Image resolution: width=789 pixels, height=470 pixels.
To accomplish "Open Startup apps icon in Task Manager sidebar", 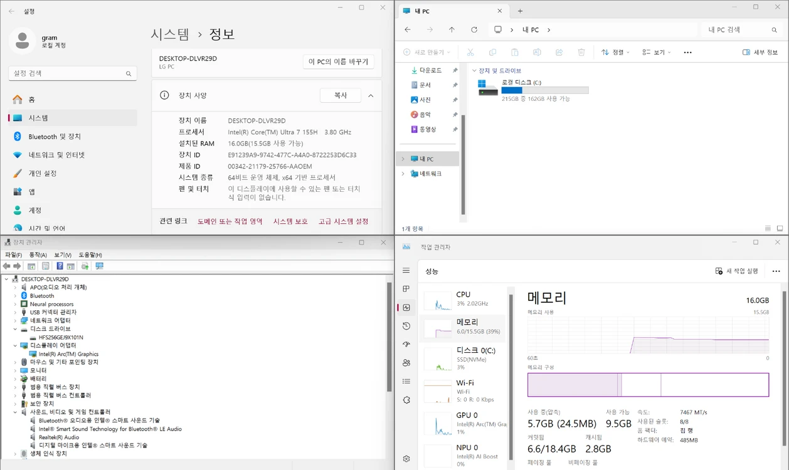I will click(406, 344).
